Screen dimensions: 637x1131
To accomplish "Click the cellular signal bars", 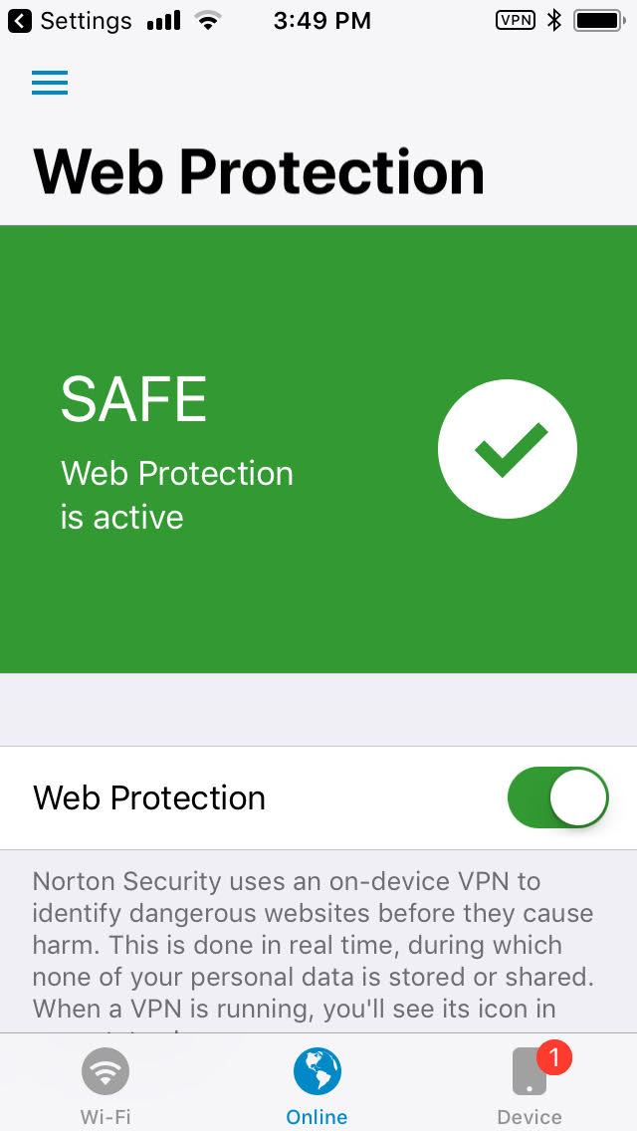I will pyautogui.click(x=164, y=20).
